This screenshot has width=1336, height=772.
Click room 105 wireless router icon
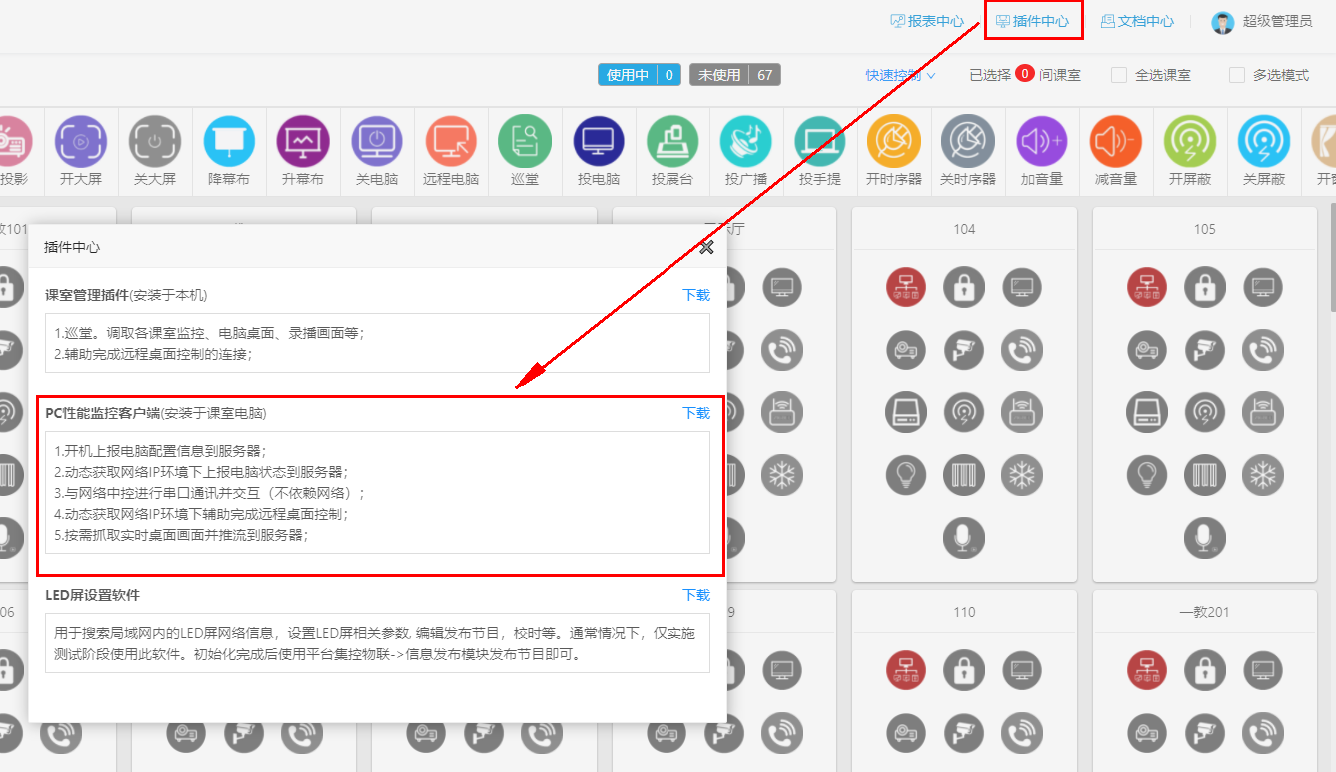click(1263, 411)
